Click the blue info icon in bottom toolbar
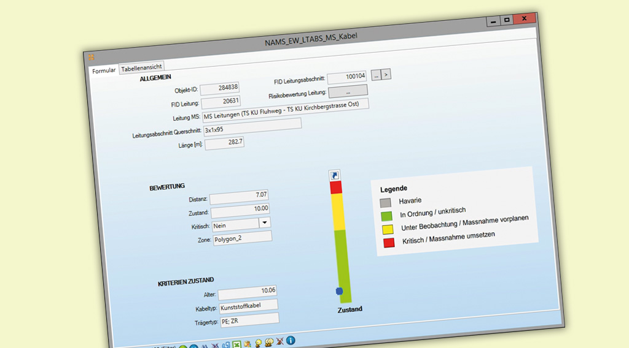Viewport: 629px width, 348px height. point(291,340)
